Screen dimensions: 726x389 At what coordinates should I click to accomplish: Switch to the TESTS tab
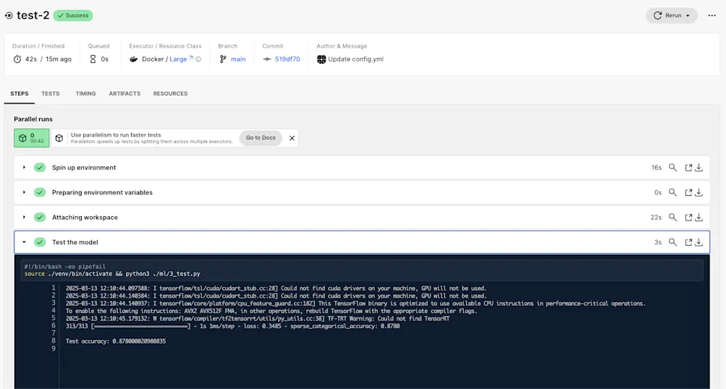[x=51, y=93]
